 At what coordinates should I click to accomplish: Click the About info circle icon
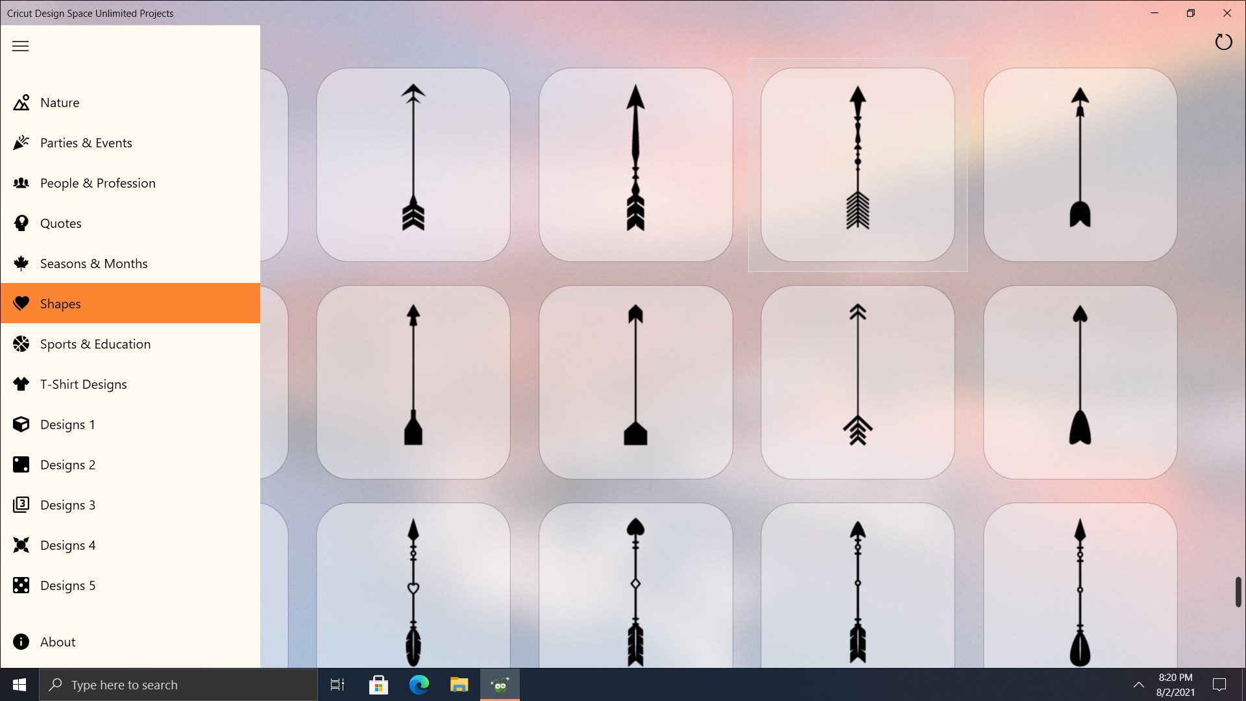pyautogui.click(x=21, y=642)
